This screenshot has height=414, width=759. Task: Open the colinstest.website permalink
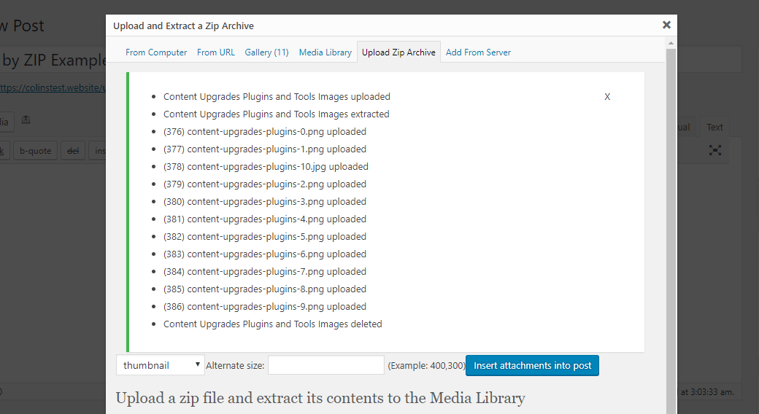point(51,87)
